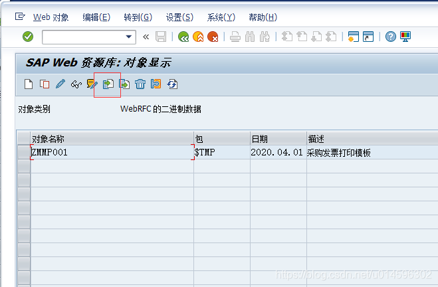Click the Create new object page icon

(29, 84)
